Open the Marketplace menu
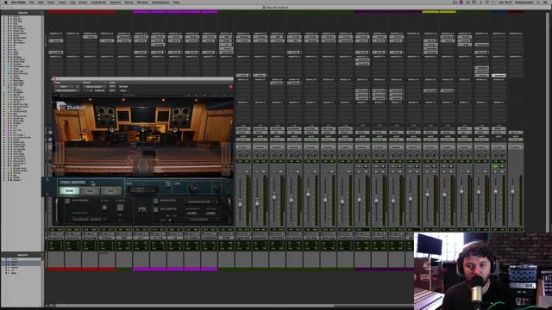 pos(160,2)
